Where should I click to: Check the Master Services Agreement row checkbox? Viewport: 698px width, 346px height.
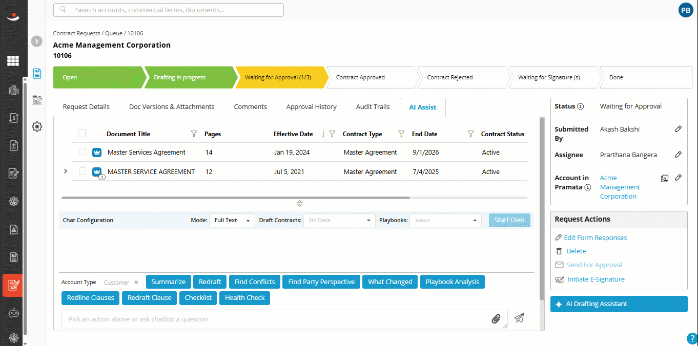(83, 152)
